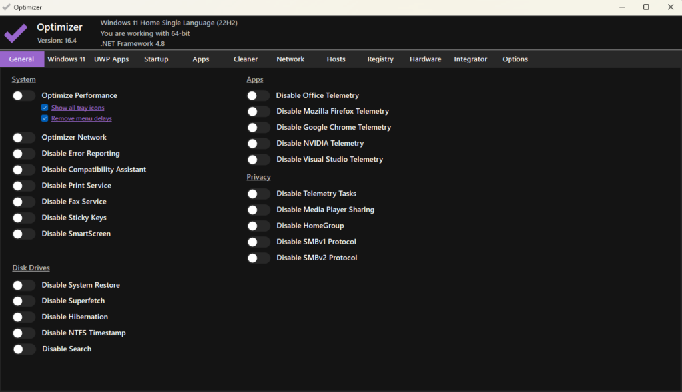Viewport: 682px width, 392px height.
Task: Toggle Disable Hibernation switch
Action: click(23, 317)
